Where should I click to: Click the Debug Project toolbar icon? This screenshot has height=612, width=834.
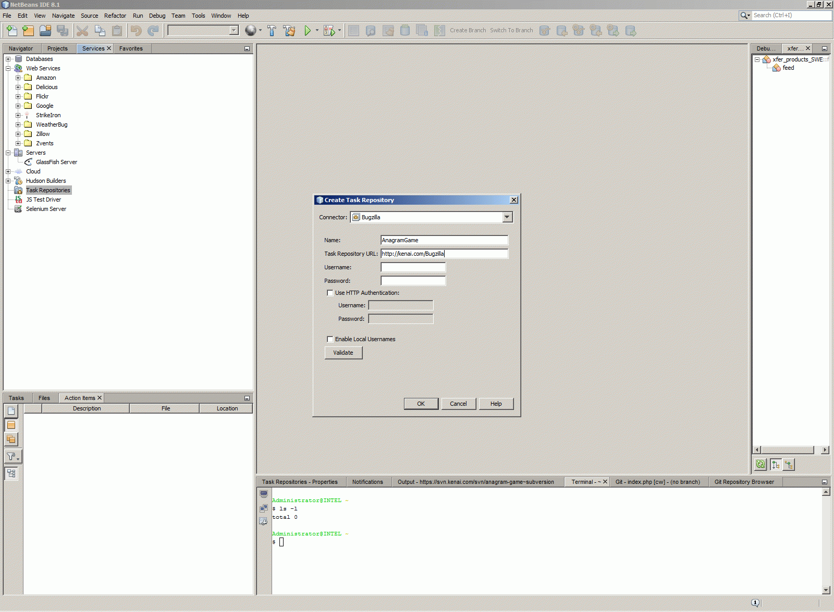(x=329, y=31)
